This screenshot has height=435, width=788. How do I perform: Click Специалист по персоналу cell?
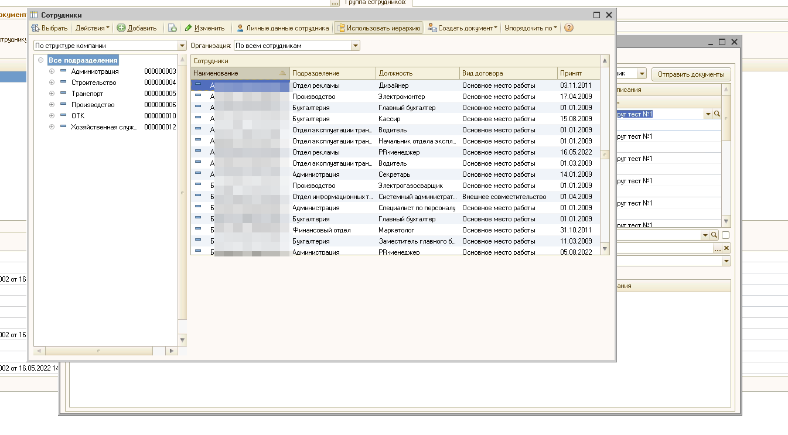(x=418, y=208)
